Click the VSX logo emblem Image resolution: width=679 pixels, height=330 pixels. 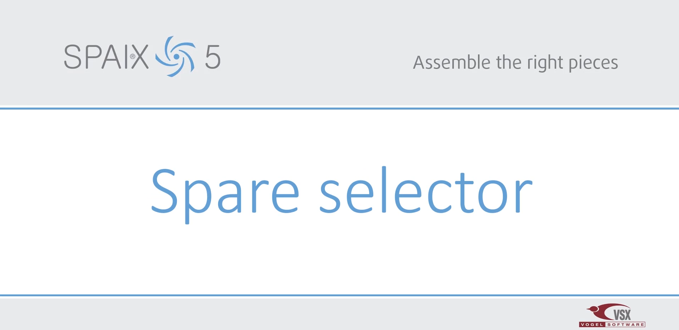612,315
